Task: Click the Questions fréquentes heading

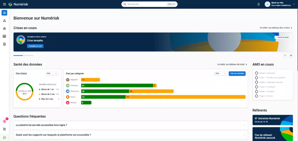Action: tap(30, 116)
